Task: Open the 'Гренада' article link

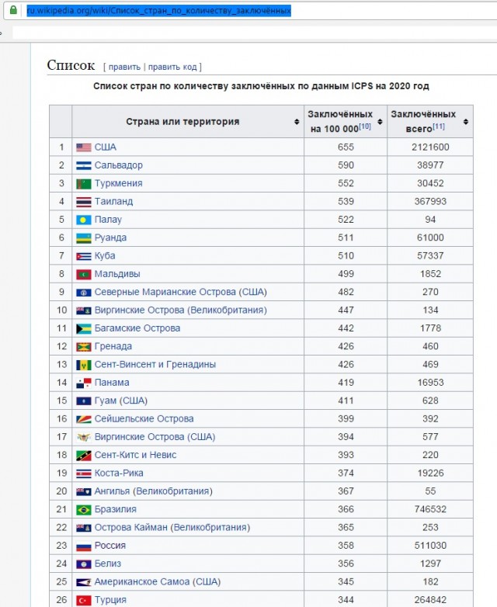Action: (113, 346)
